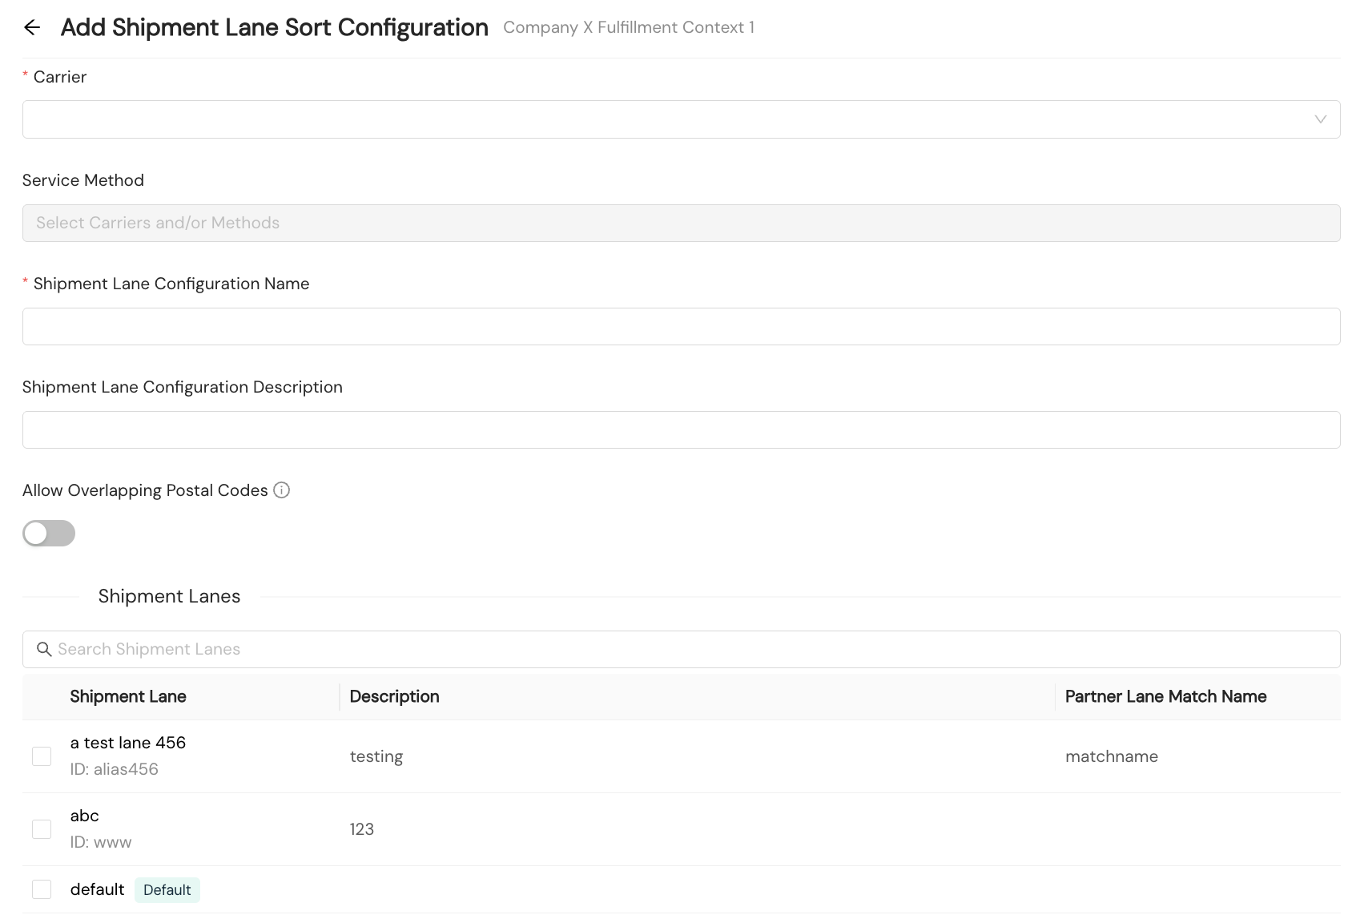This screenshot has width=1360, height=923.
Task: Click the Shipment Lane column header
Action: pyautogui.click(x=128, y=696)
